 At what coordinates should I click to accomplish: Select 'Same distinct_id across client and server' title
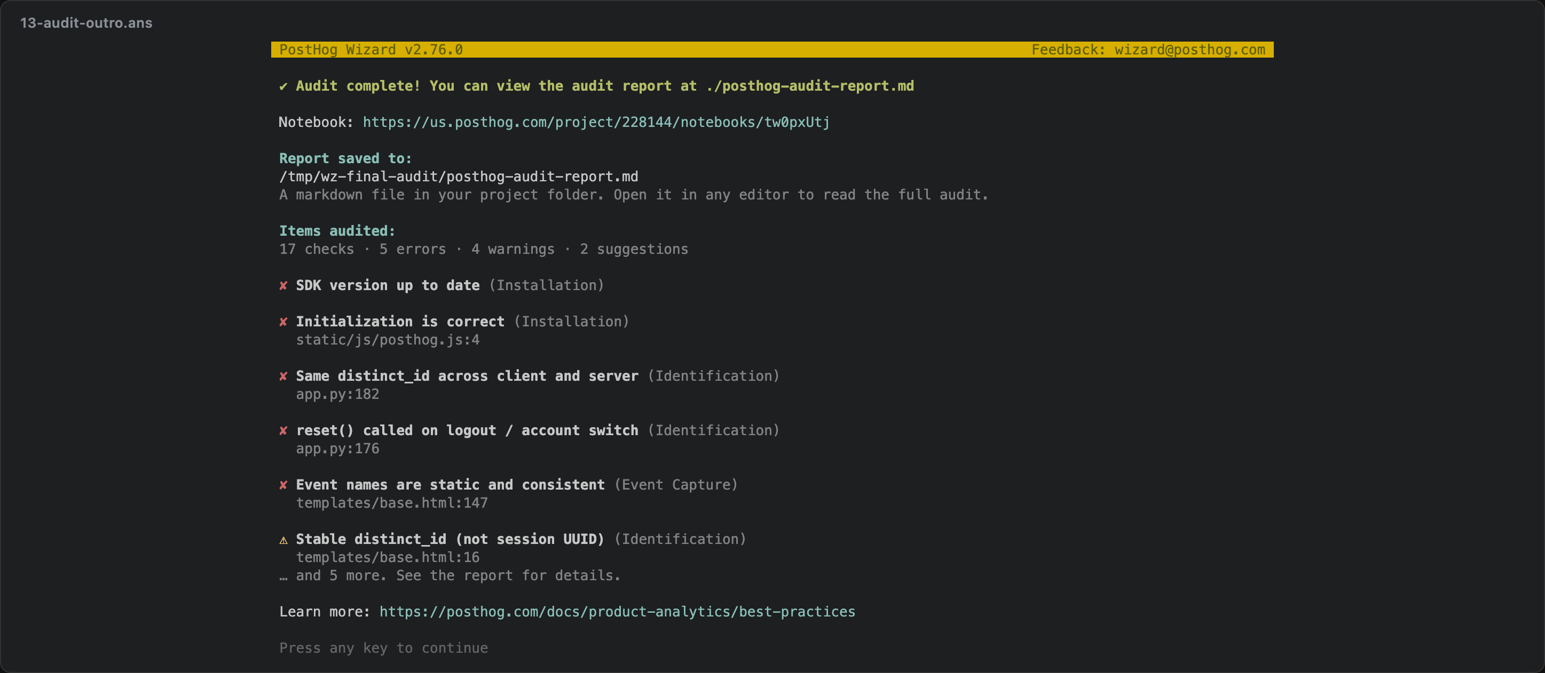tap(467, 376)
